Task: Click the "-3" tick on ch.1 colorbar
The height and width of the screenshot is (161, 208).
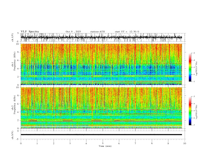Action: [x=194, y=53]
